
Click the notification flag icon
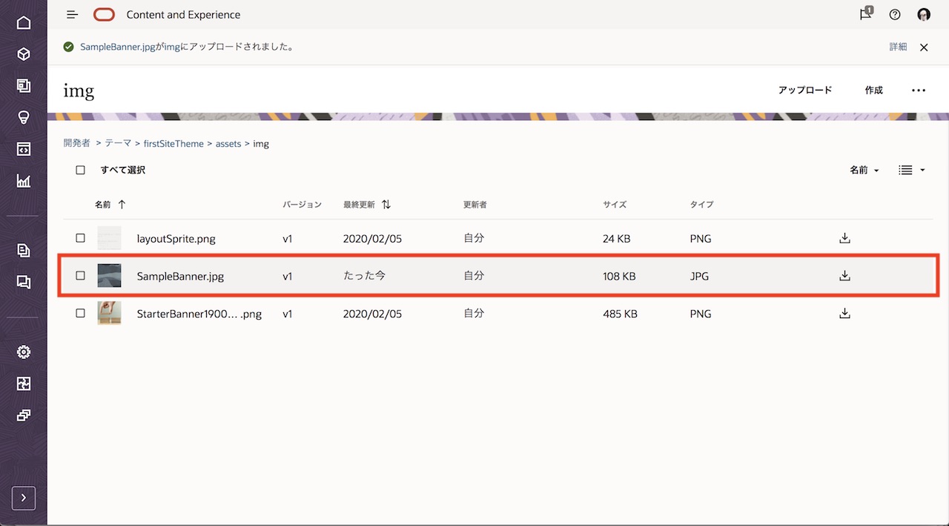[x=865, y=14]
